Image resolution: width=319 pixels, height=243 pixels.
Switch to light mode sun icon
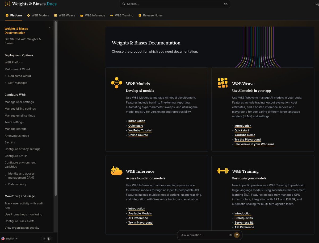coord(44,239)
